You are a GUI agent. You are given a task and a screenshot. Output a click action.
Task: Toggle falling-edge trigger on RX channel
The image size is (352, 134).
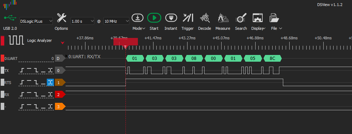click(x=36, y=95)
